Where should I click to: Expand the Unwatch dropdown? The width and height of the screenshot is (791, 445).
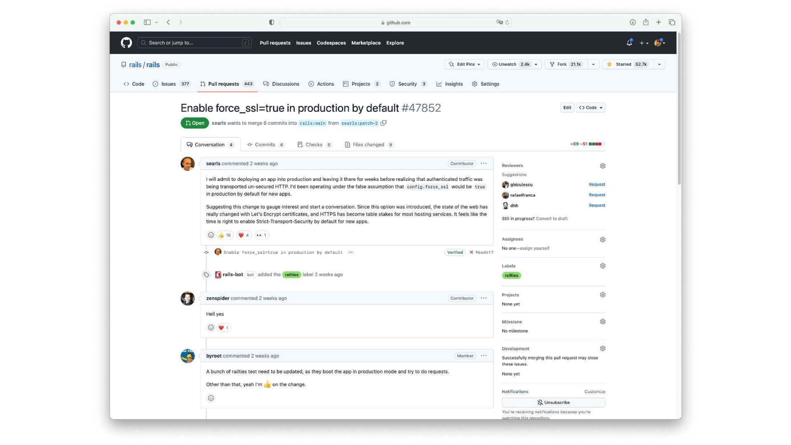[536, 64]
